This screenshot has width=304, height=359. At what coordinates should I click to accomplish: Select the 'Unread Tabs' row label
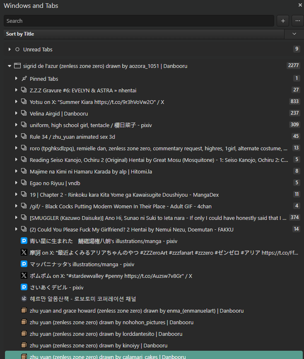pyautogui.click(x=38, y=49)
